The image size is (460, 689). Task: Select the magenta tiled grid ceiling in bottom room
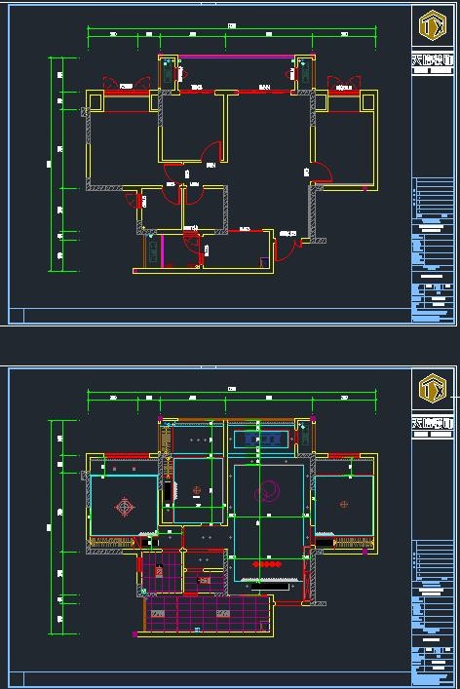coord(207,614)
